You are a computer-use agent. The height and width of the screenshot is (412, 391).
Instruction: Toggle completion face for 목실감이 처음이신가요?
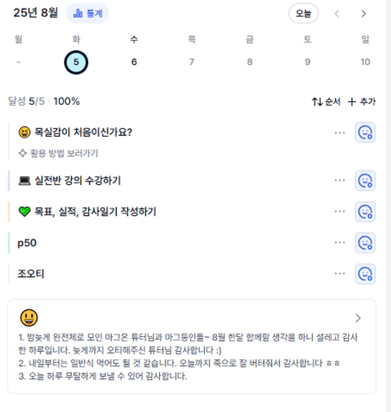365,132
